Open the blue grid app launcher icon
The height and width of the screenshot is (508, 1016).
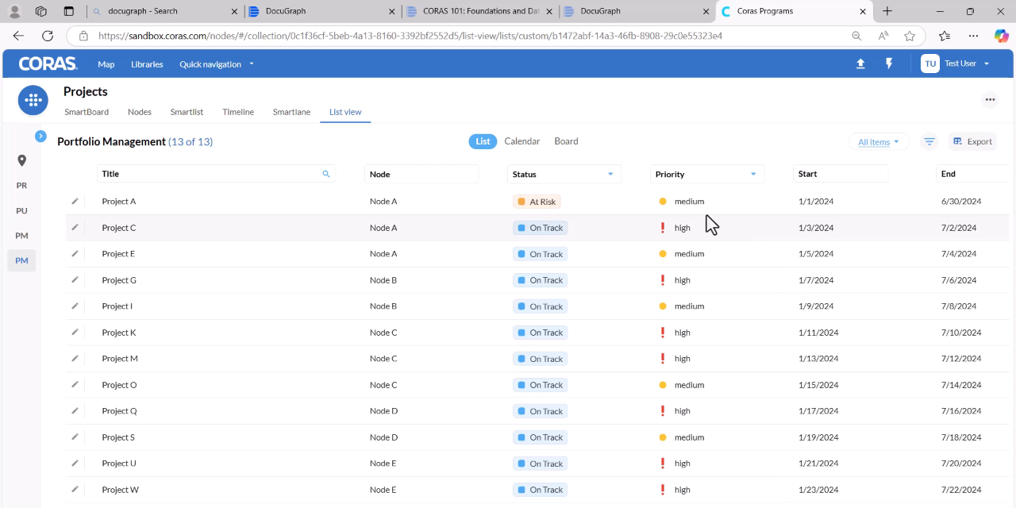pyautogui.click(x=33, y=100)
